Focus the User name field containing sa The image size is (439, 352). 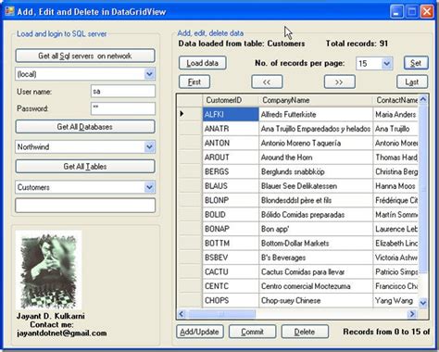click(x=123, y=92)
